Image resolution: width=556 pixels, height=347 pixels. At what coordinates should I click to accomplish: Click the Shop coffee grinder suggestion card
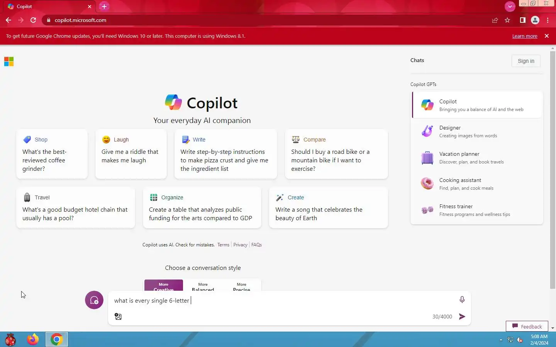pyautogui.click(x=52, y=154)
